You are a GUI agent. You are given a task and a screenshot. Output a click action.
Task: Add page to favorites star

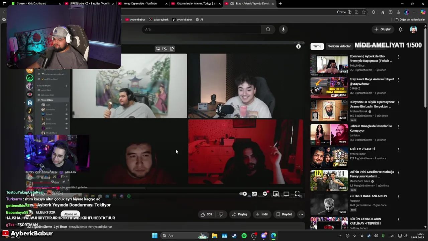[364, 12]
